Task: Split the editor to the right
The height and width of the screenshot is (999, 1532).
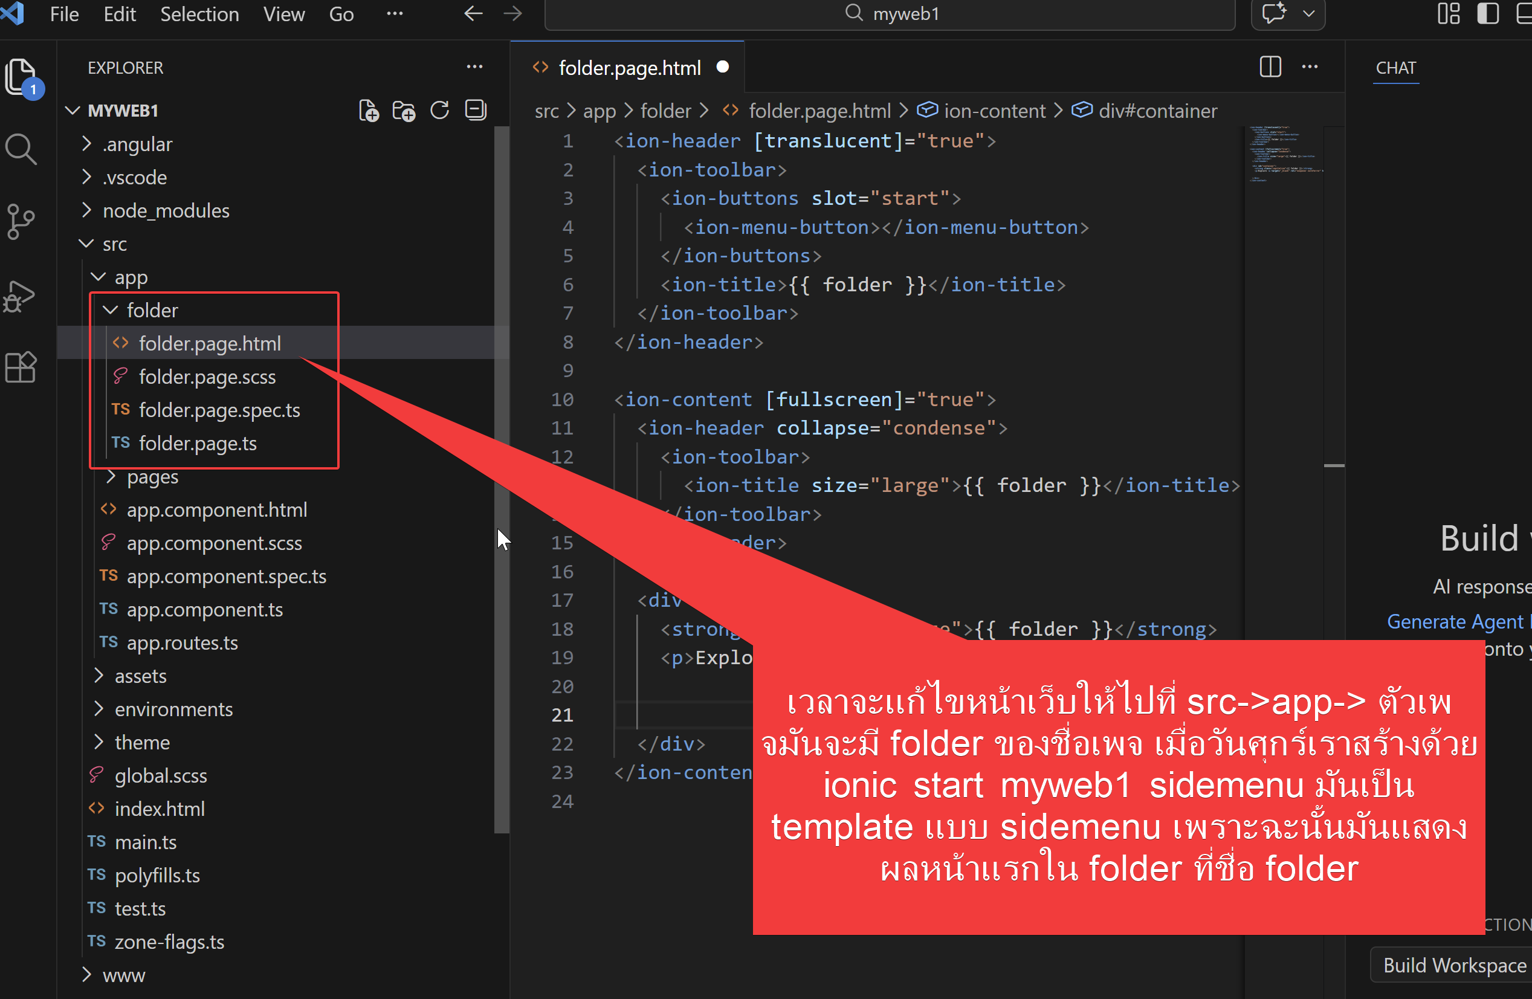Action: 1270,67
